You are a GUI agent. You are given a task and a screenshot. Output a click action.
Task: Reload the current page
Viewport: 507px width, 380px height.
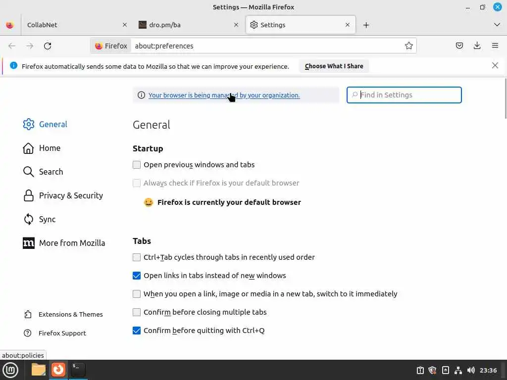pyautogui.click(x=48, y=46)
